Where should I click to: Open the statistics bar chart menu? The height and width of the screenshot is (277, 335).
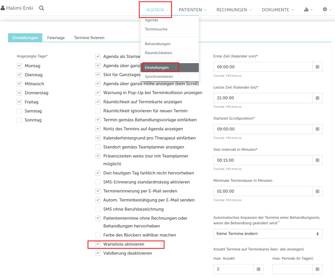coord(306,9)
